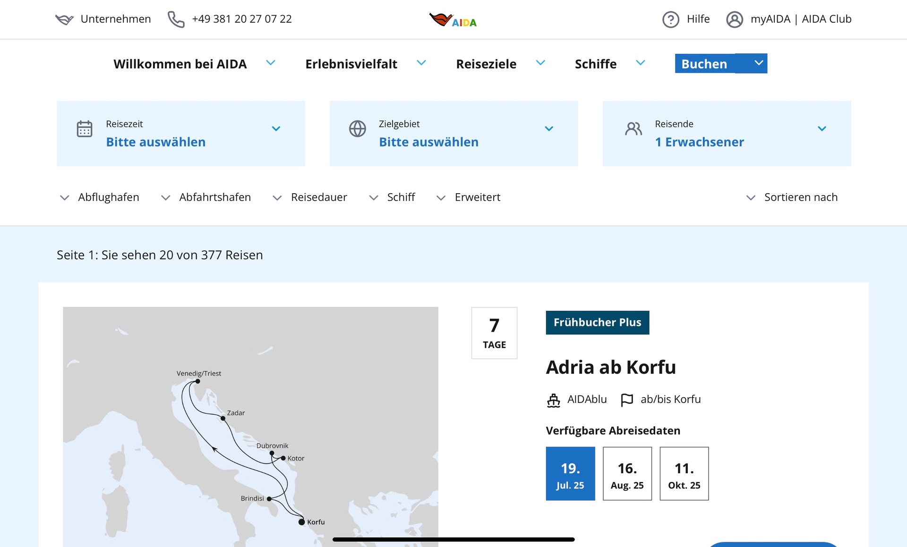Expand chevron next to Reiseziele
Screen dimensions: 907x547
point(541,63)
